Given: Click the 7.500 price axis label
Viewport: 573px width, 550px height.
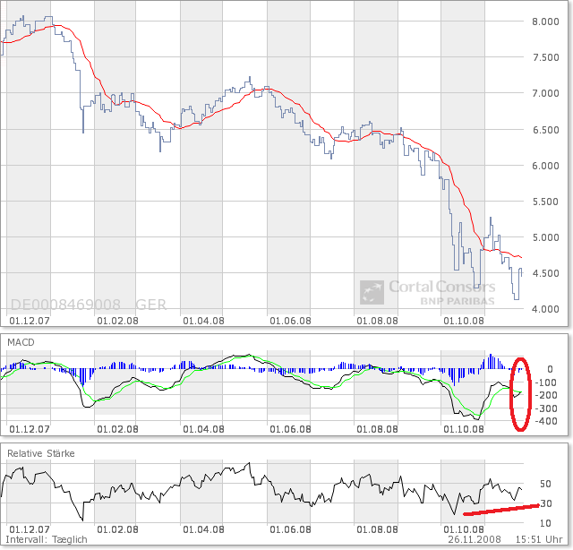Looking at the screenshot, I should pyautogui.click(x=545, y=57).
